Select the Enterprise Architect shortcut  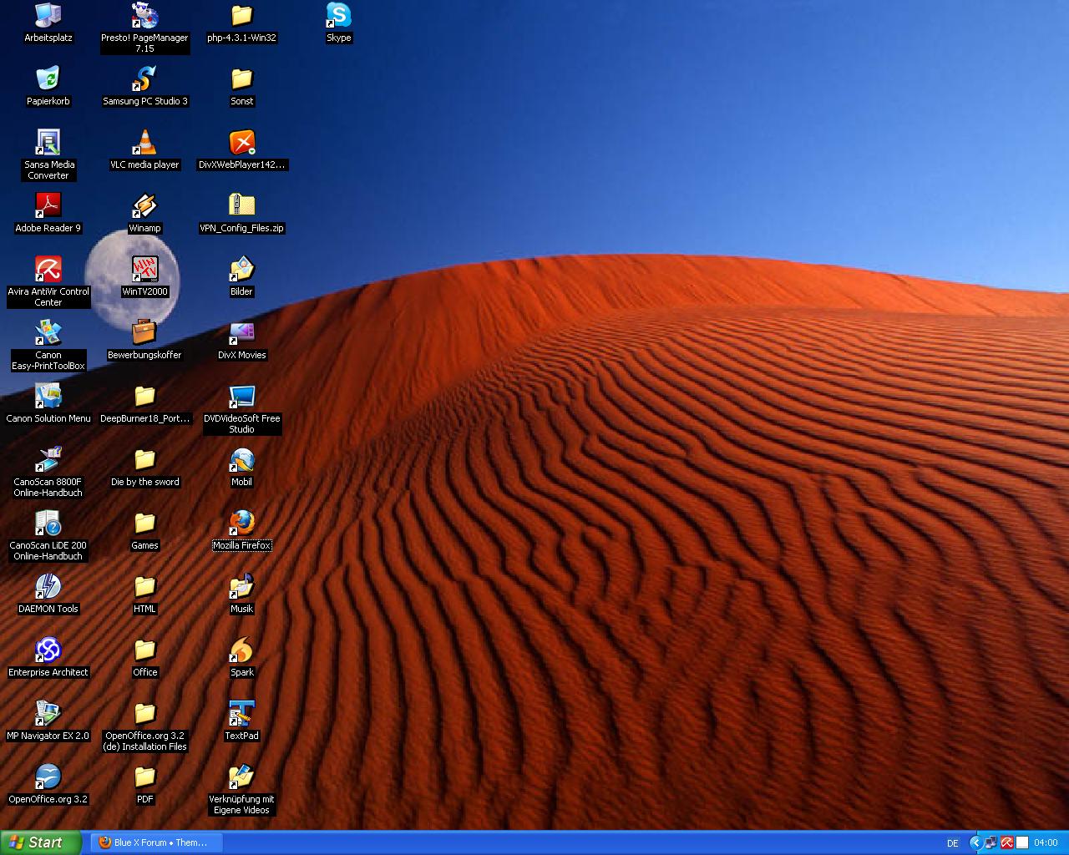pyautogui.click(x=48, y=650)
